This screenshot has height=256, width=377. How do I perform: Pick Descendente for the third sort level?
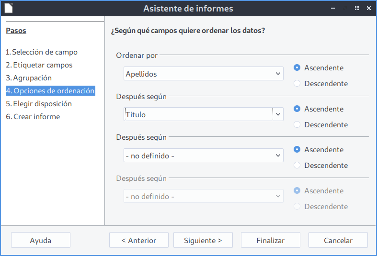coord(297,166)
